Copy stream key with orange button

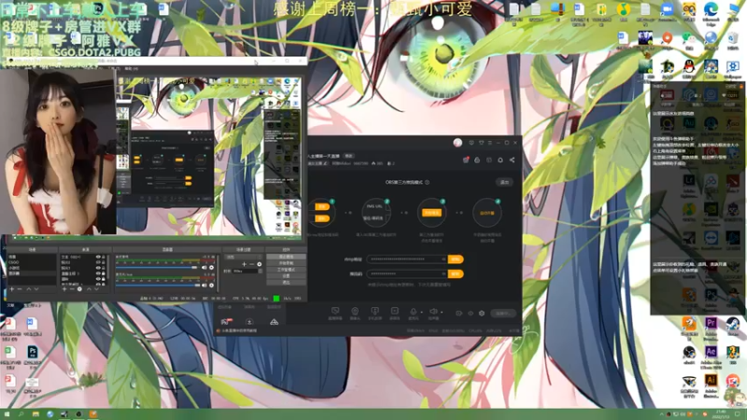click(456, 273)
